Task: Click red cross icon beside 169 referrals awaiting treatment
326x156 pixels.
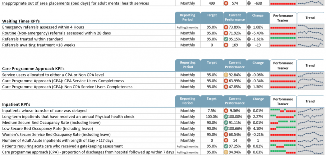Action: coord(226,45)
